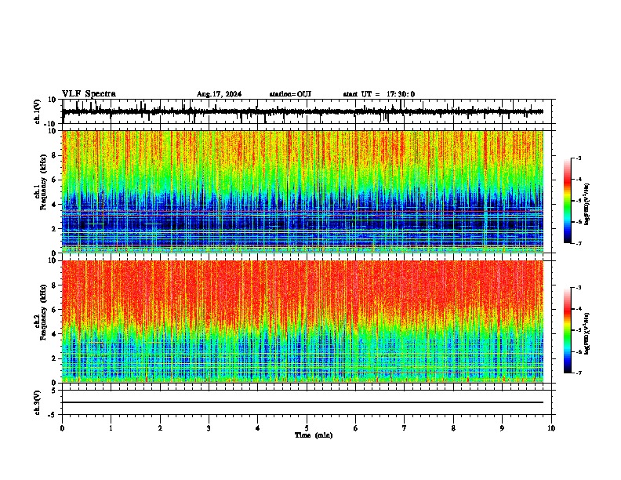Click time axis tick label 5

[x=307, y=428]
